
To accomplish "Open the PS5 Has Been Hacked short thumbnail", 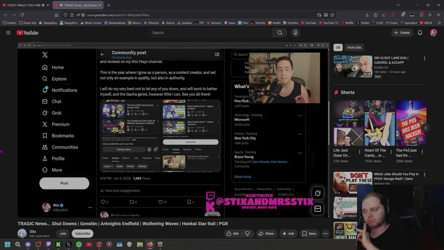I will (411, 123).
